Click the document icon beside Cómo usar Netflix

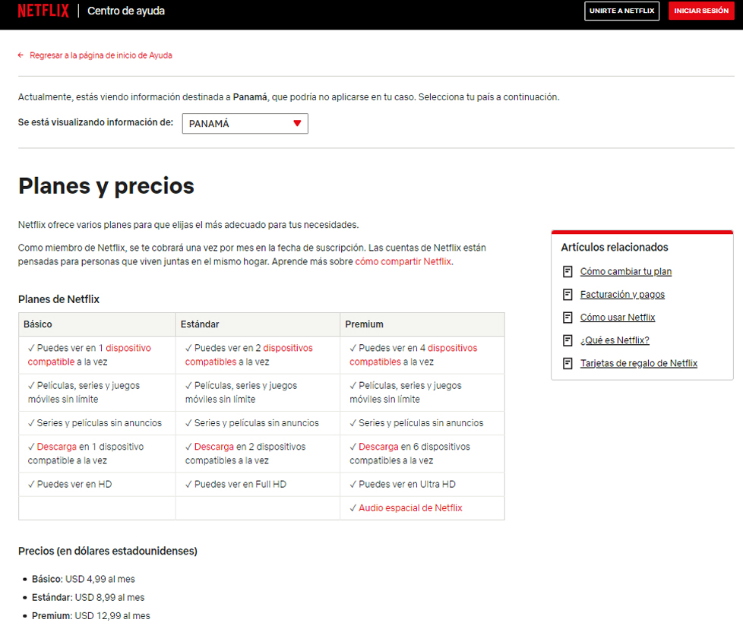(x=567, y=318)
